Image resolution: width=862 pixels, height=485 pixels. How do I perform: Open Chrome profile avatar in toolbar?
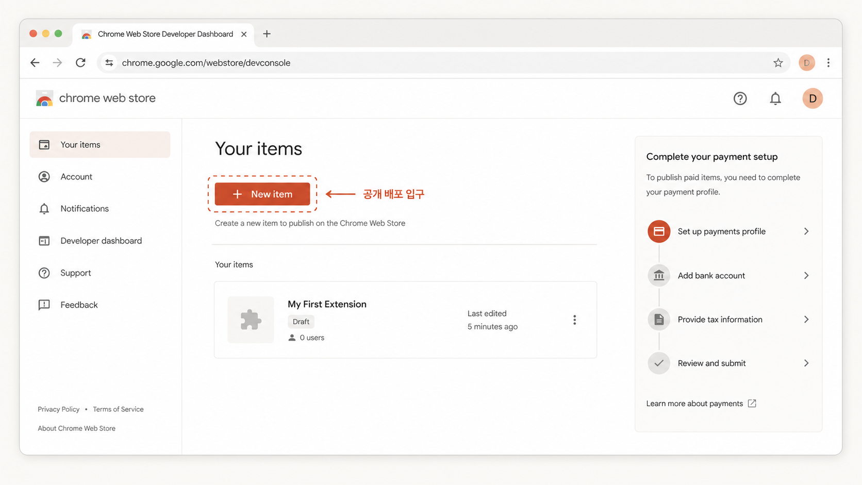(807, 63)
